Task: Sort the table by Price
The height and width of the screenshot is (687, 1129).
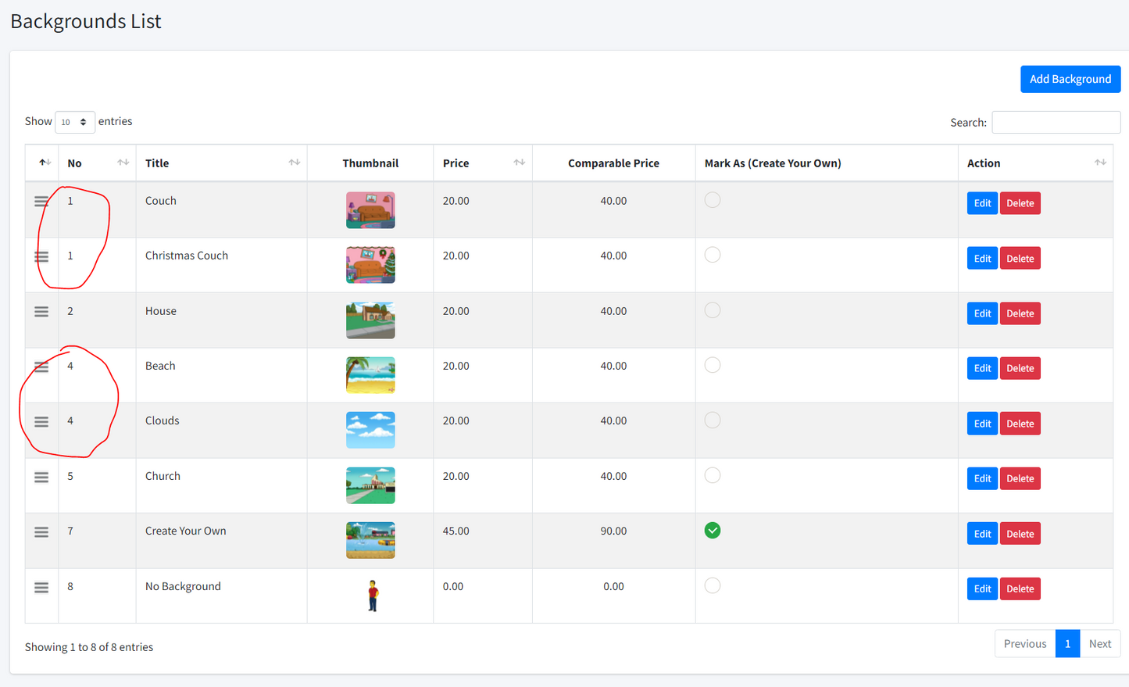Action: [x=519, y=163]
